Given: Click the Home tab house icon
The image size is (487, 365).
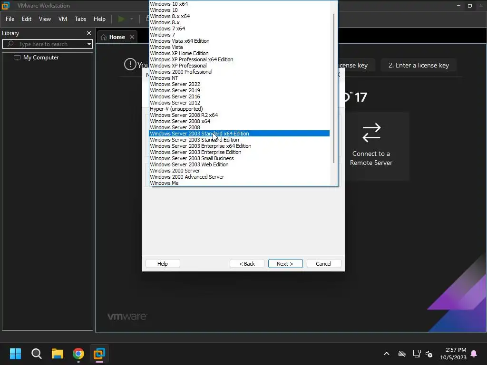Looking at the screenshot, I should [104, 37].
